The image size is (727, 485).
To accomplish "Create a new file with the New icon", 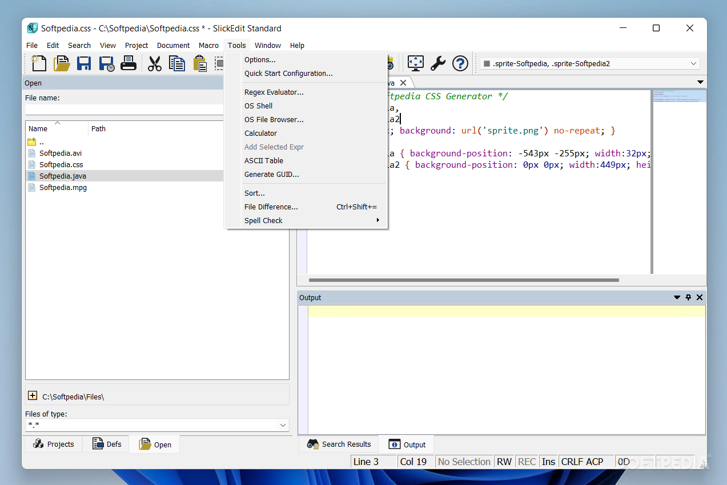I will (39, 63).
